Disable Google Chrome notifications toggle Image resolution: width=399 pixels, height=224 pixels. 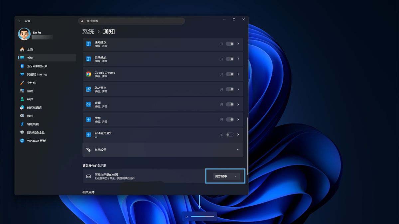click(230, 74)
